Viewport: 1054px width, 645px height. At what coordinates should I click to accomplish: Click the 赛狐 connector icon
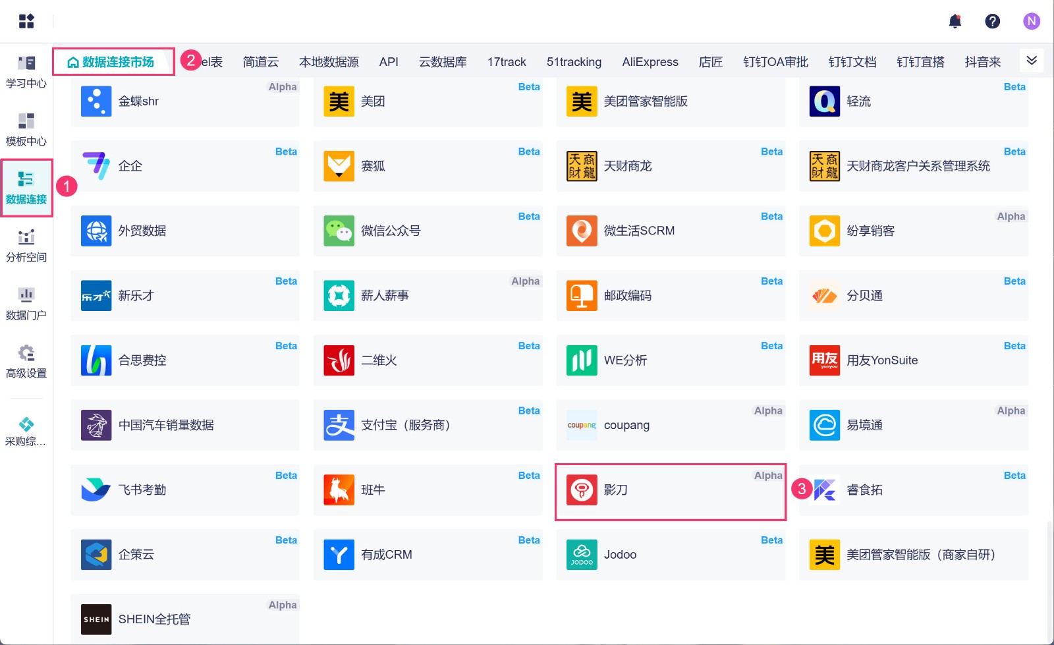point(339,166)
